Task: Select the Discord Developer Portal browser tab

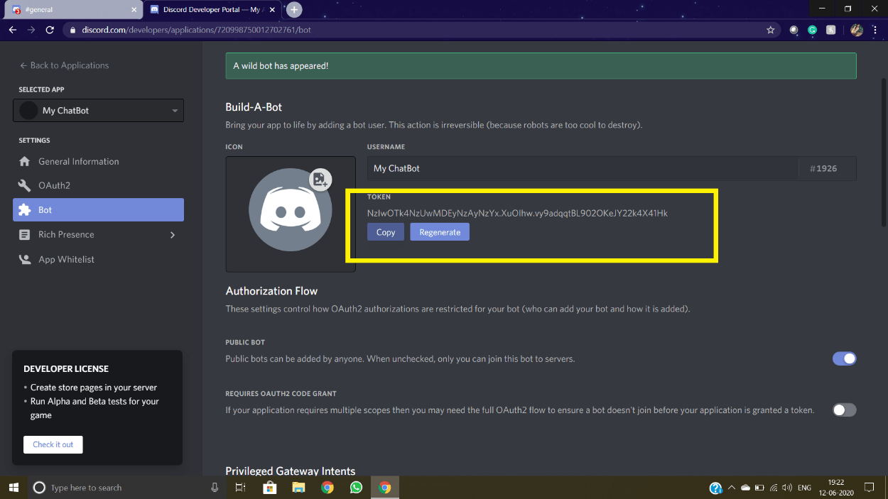Action: point(212,10)
